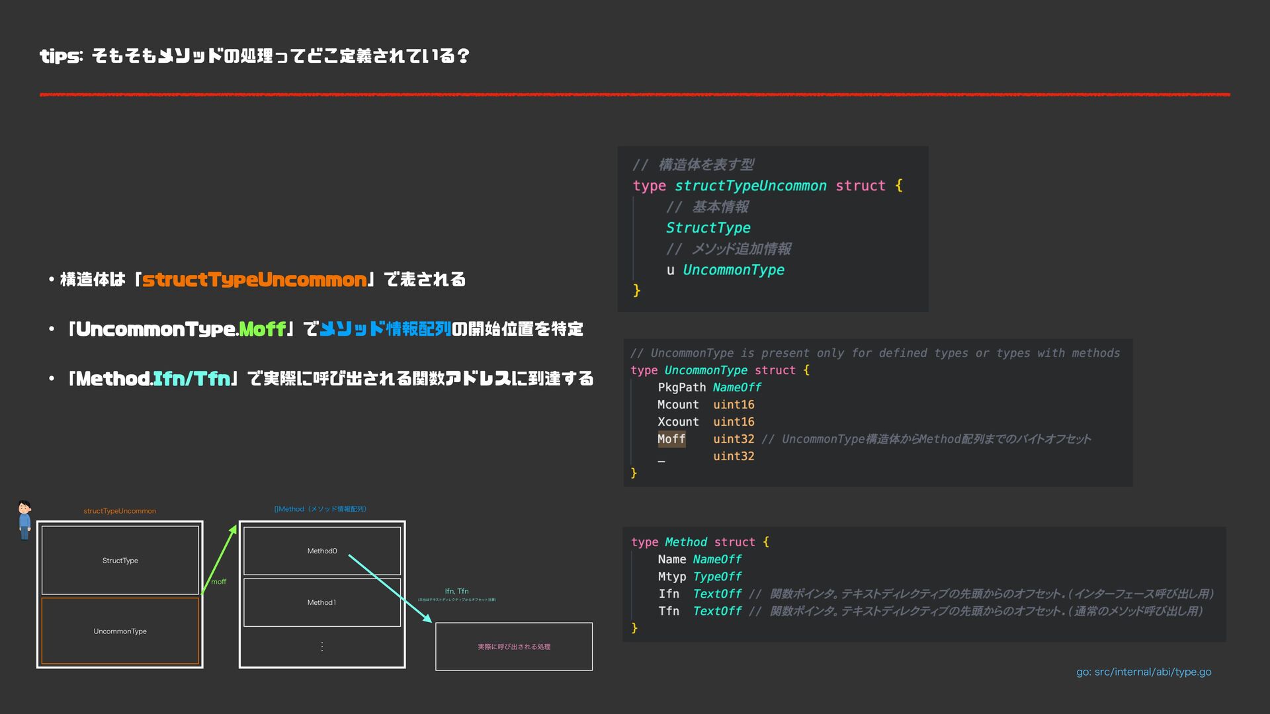
Task: Click the Method0 box
Action: pyautogui.click(x=321, y=551)
